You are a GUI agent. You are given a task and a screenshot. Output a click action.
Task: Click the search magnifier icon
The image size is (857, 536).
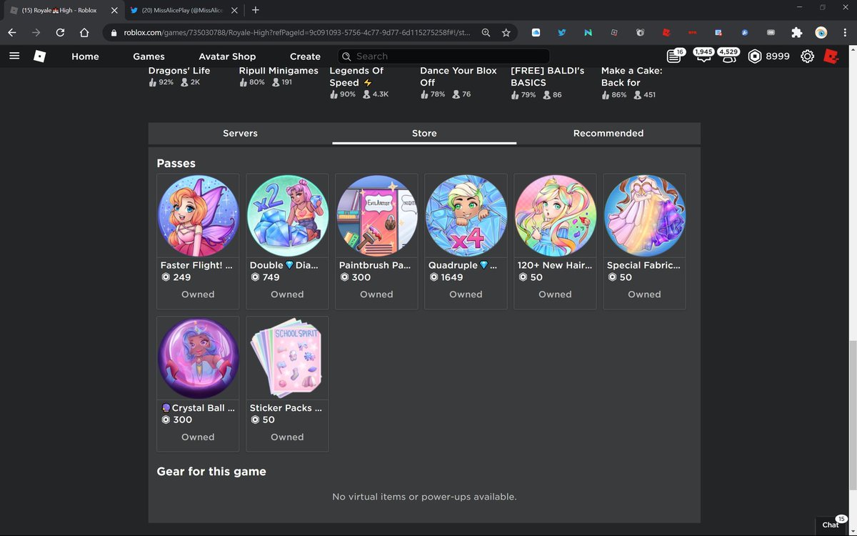pyautogui.click(x=346, y=56)
